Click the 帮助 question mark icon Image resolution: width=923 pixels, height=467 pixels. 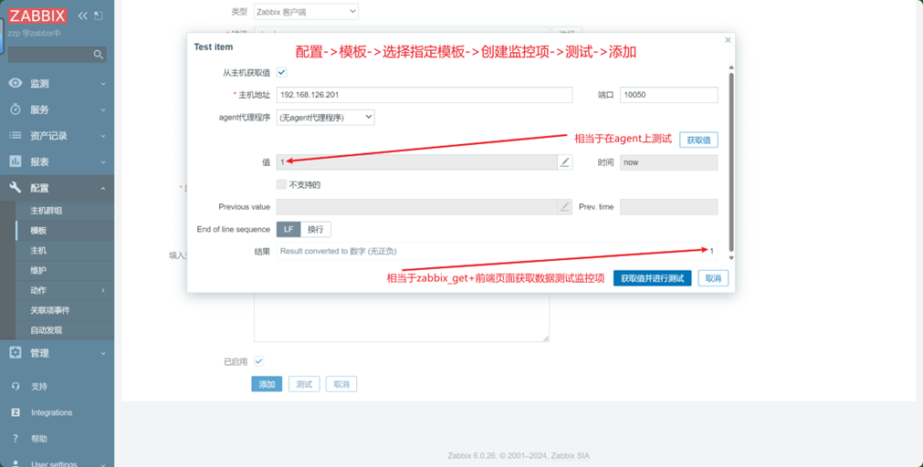(16, 438)
